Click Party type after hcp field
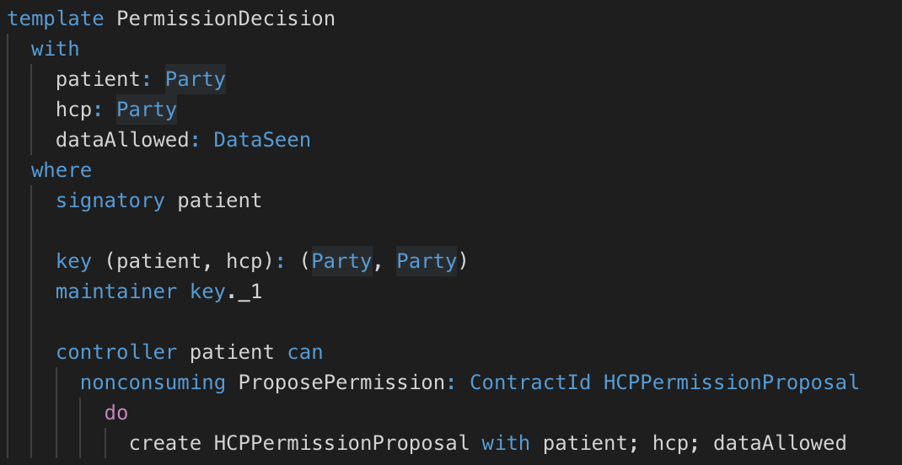The width and height of the screenshot is (902, 465). 147,110
